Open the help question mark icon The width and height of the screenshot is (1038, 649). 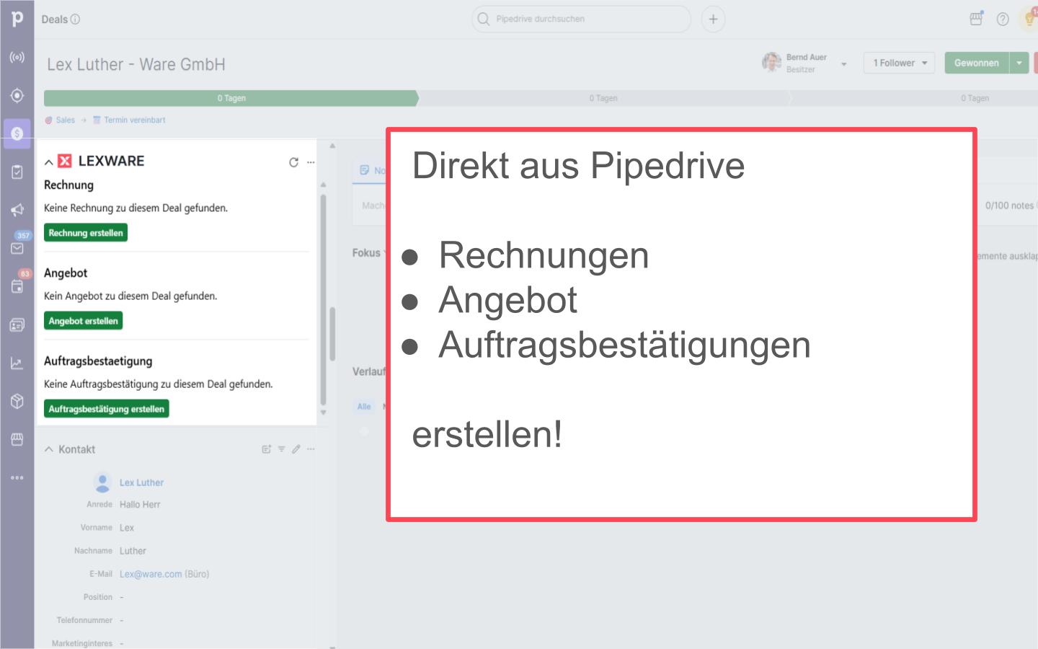pyautogui.click(x=1002, y=19)
